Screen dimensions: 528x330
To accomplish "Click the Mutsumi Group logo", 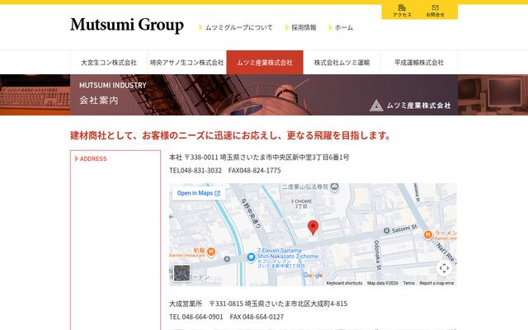I will (x=127, y=25).
